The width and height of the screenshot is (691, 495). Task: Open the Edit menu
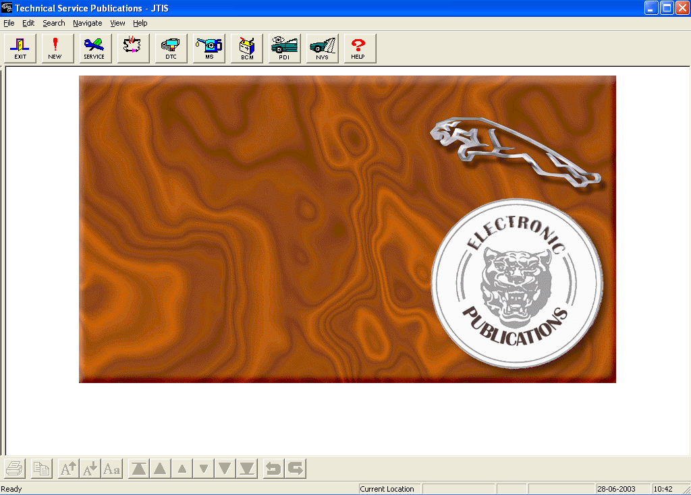click(x=28, y=23)
